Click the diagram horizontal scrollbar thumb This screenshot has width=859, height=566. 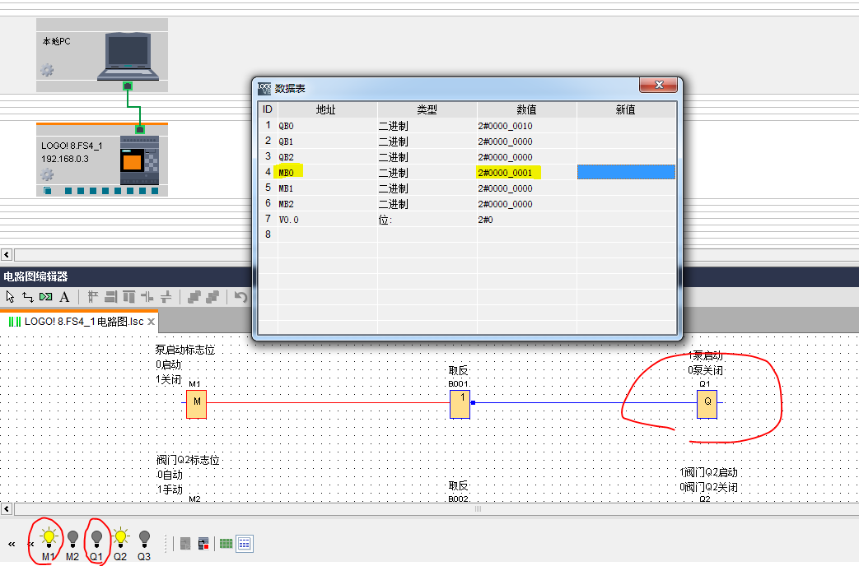pos(478,509)
